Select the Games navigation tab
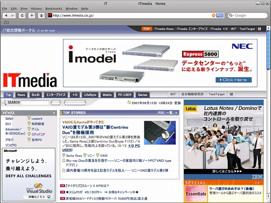 coord(143,95)
